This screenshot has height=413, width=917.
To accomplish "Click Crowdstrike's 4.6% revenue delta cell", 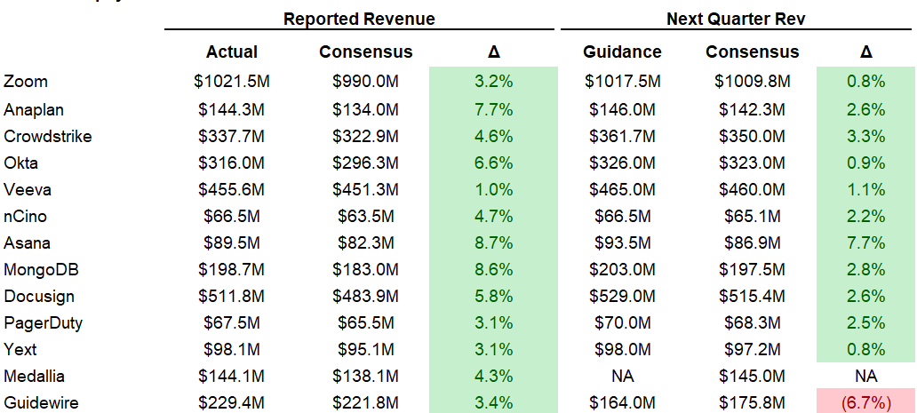I will click(493, 136).
